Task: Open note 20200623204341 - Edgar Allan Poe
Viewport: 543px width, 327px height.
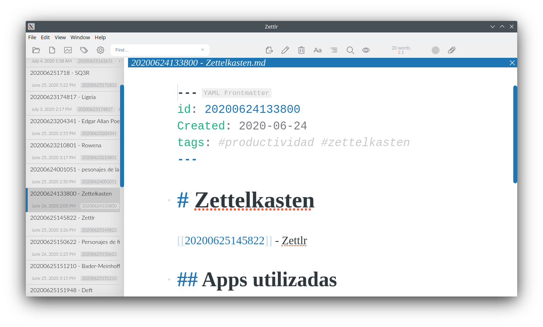Action: click(73, 127)
